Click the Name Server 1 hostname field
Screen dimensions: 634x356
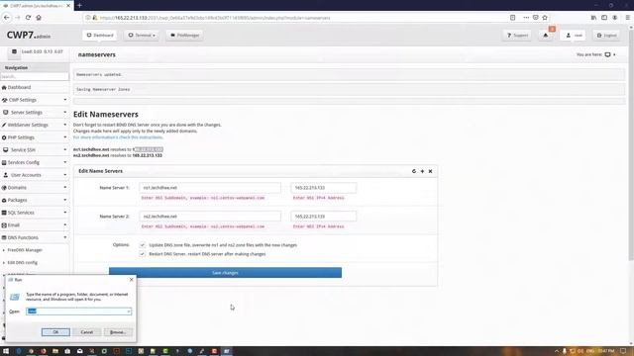(210, 188)
